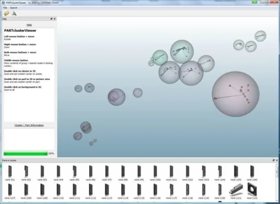Viewport: 280px width, 204px height.
Task: Click the Cluster / Part Information header
Action: (x=29, y=125)
